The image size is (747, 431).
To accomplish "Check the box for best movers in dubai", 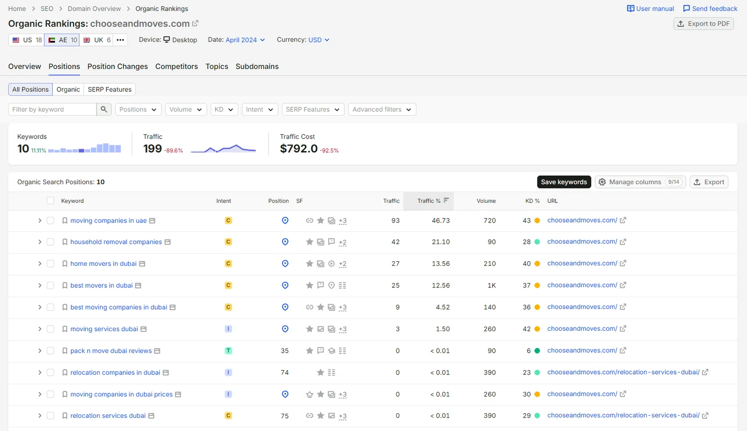I will (50, 285).
